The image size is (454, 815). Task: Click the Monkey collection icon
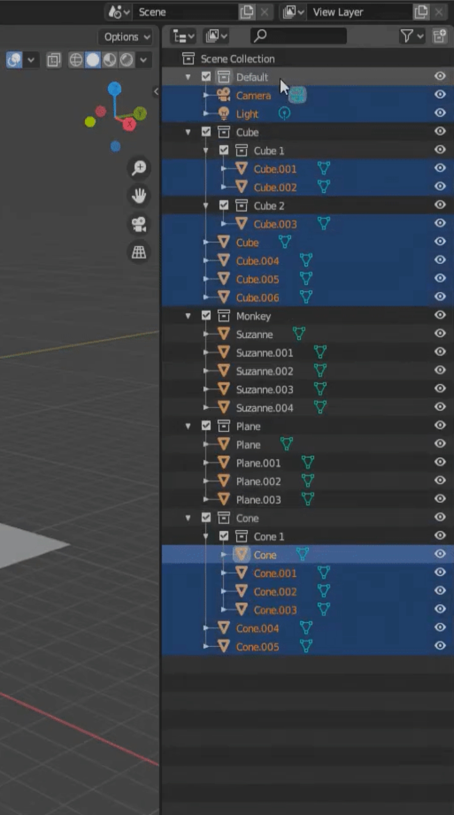click(223, 316)
